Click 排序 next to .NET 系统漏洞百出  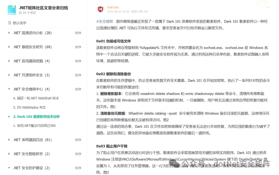[x=78, y=140]
